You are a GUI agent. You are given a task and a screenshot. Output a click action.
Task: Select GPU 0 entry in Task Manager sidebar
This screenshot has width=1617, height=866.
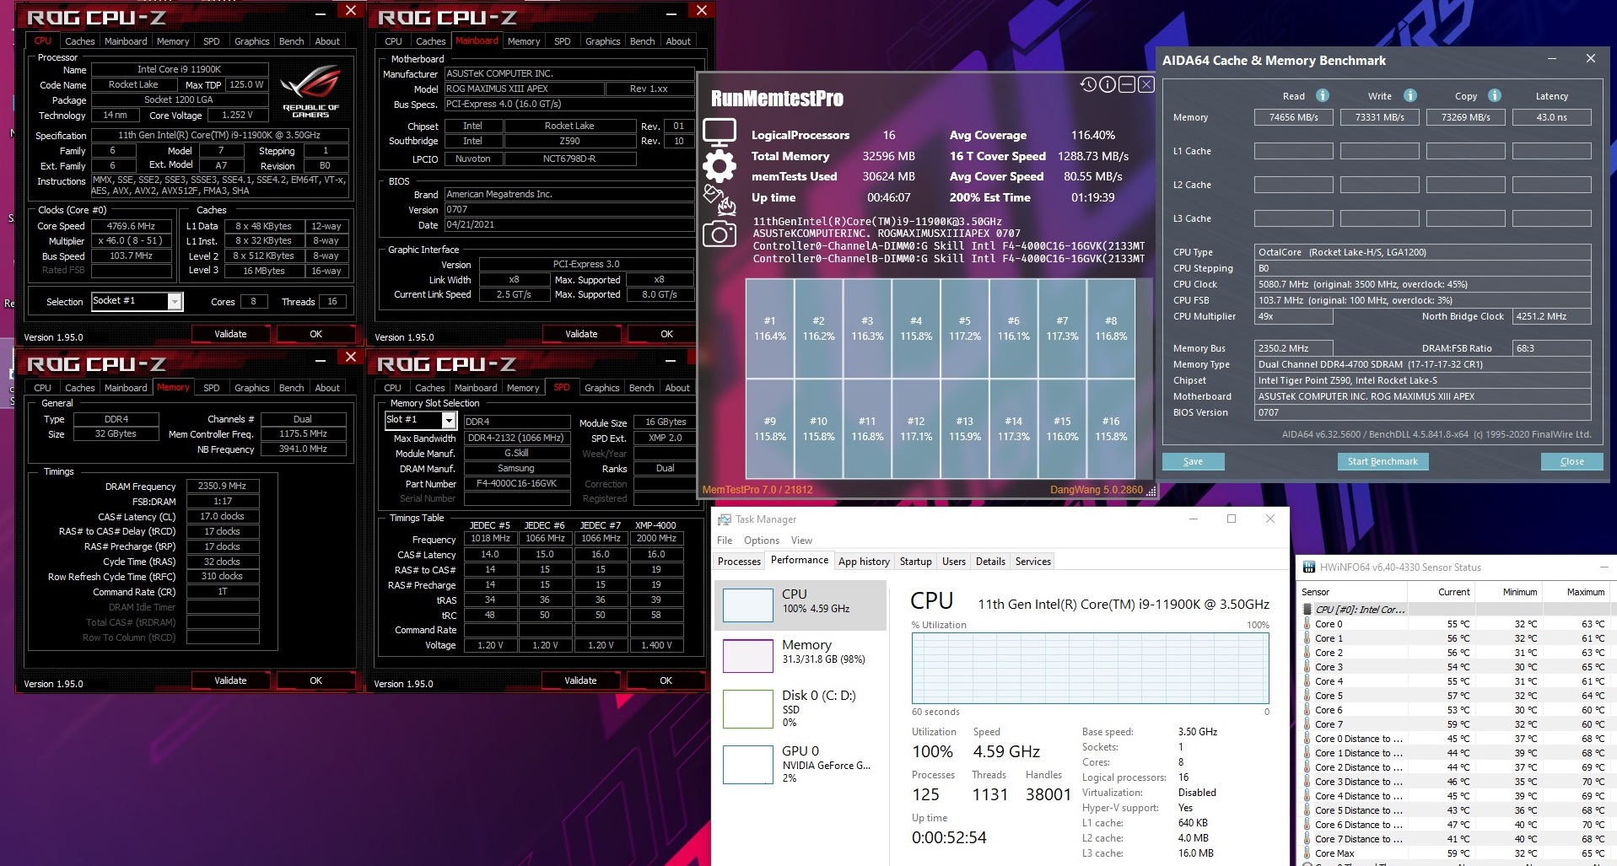pyautogui.click(x=800, y=764)
